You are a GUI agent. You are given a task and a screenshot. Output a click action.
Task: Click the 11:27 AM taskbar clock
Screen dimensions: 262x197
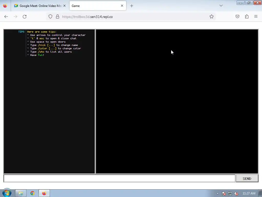(x=249, y=193)
